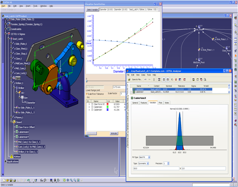238x187 pixels.
Task: Click the yellow Advisor warning icon
Action: pyautogui.click(x=11, y=157)
